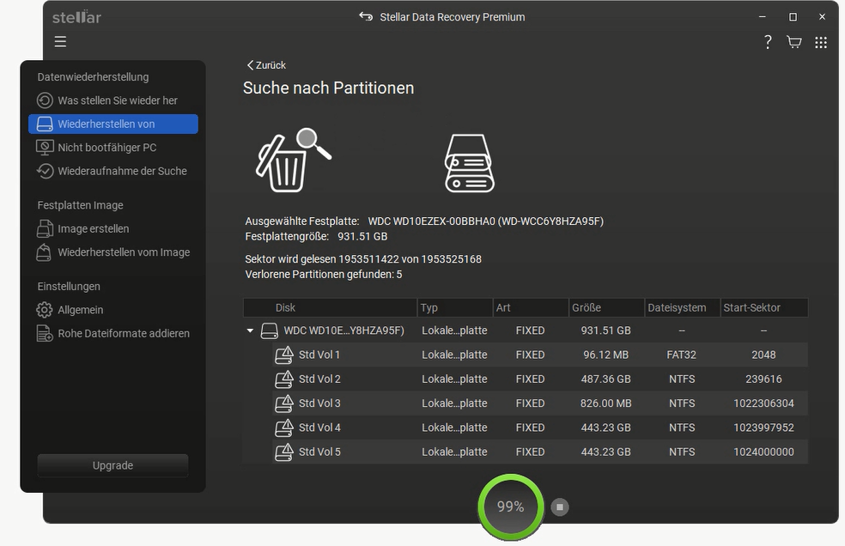Collapse the WDC WD10E disk tree
The height and width of the screenshot is (546, 845).
tap(250, 331)
